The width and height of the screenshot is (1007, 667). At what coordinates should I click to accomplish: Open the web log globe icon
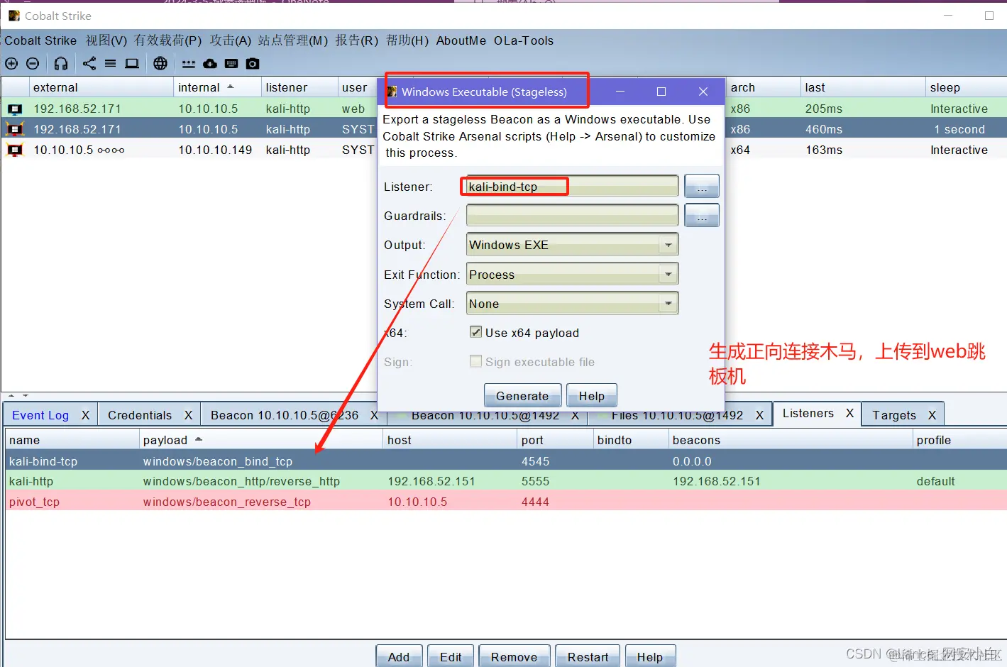tap(160, 64)
